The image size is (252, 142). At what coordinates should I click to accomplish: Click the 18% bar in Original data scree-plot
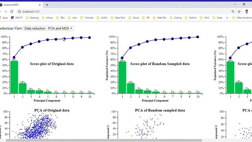[x=23, y=88]
